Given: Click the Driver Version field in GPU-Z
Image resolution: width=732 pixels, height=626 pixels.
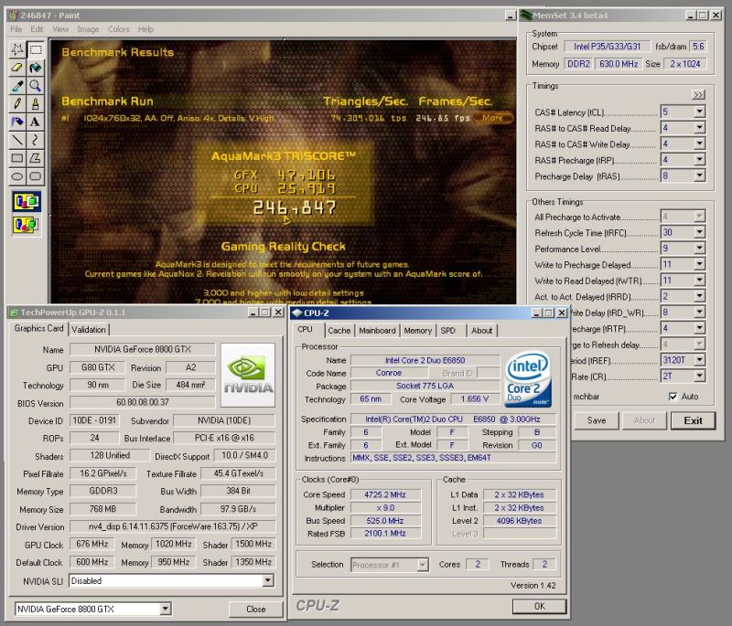Looking at the screenshot, I should pyautogui.click(x=173, y=526).
